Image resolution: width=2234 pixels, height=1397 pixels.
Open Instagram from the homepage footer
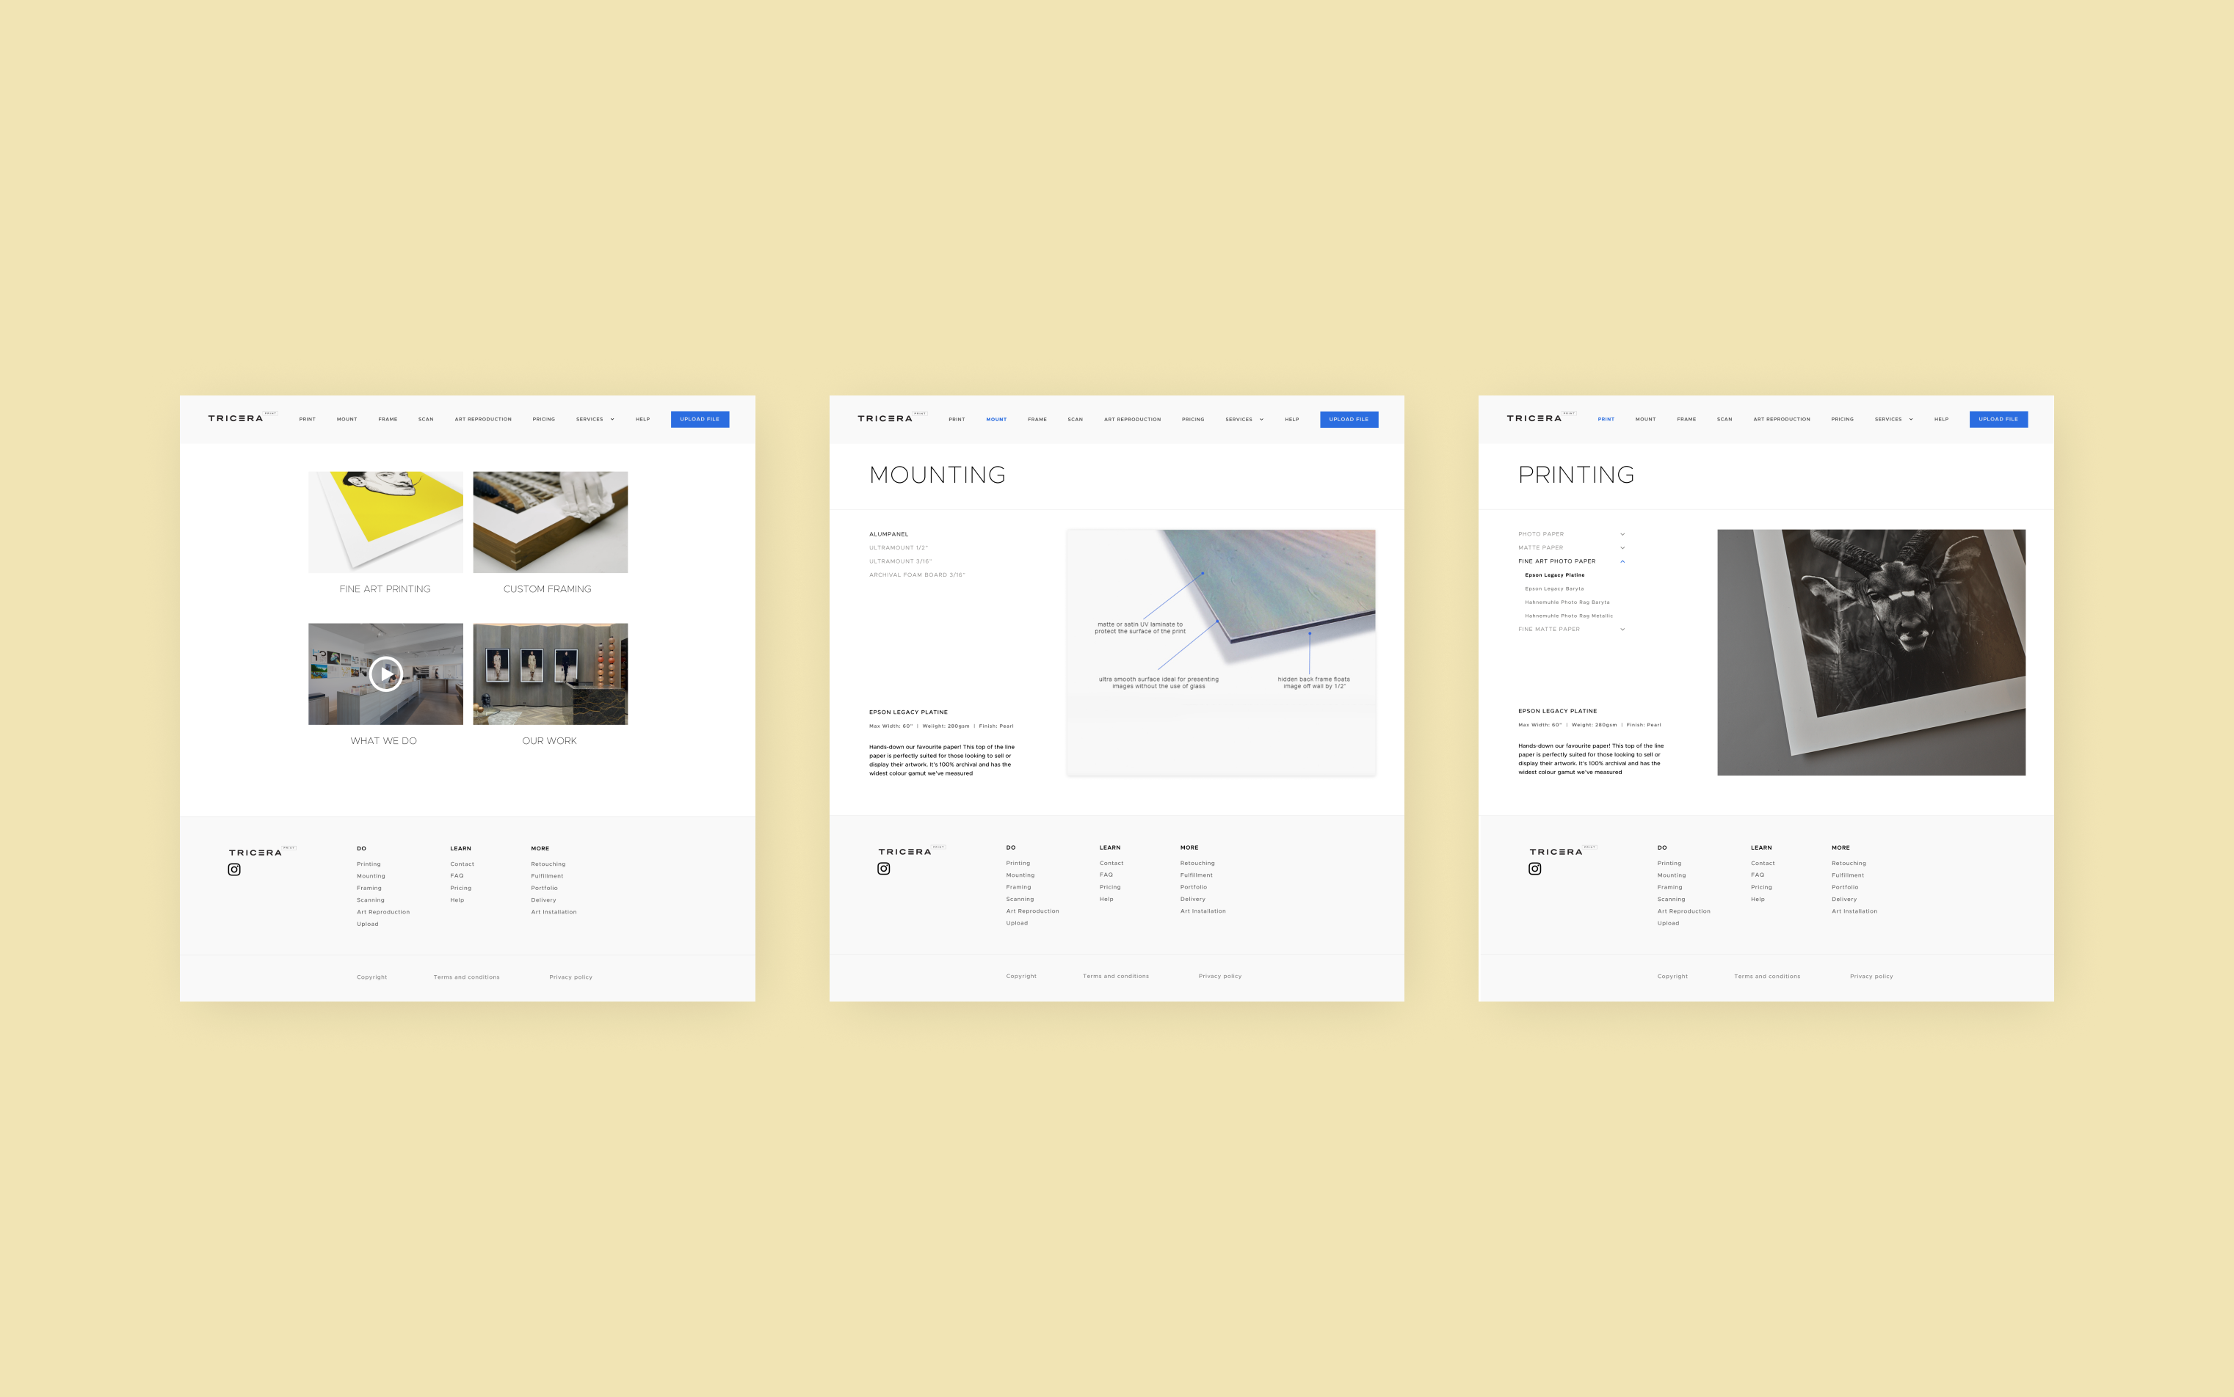coord(234,869)
